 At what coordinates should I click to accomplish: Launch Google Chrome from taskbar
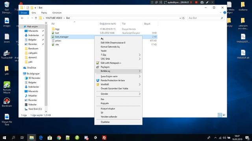[x=59, y=137]
